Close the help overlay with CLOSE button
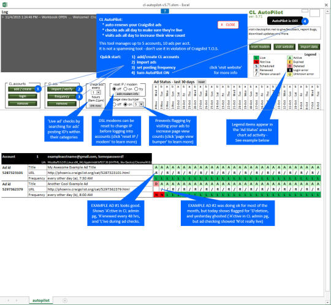Image resolution: width=331 pixels, height=305 pixels. coord(228,24)
